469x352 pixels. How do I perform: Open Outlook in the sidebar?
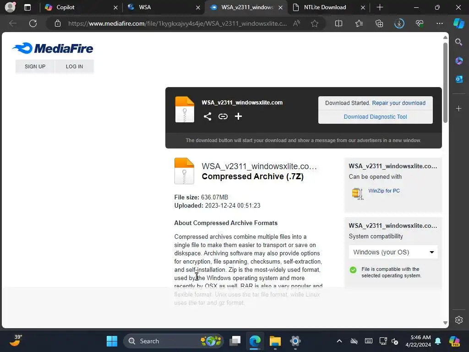tap(459, 79)
